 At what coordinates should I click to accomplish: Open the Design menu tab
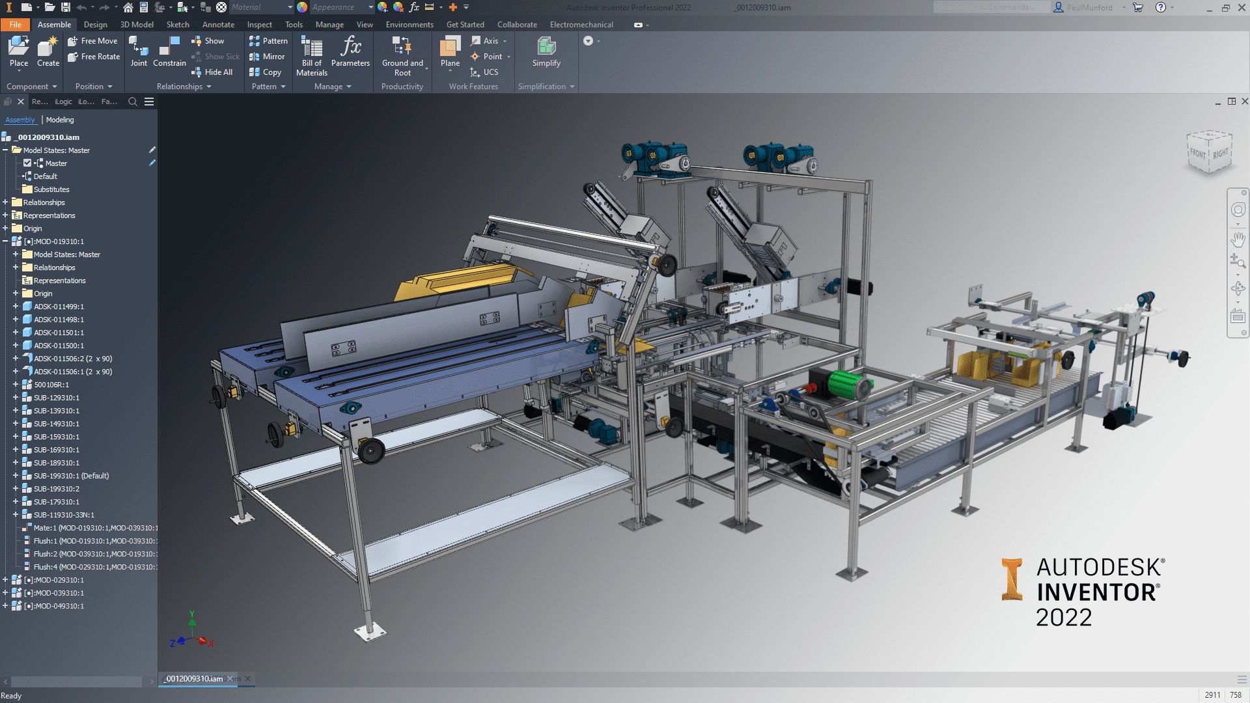pos(94,24)
